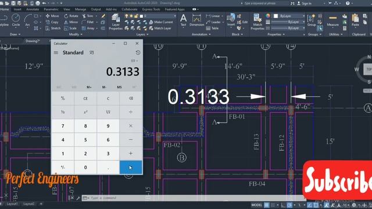
Task: Click Match Layer button
Action: click(x=160, y=28)
